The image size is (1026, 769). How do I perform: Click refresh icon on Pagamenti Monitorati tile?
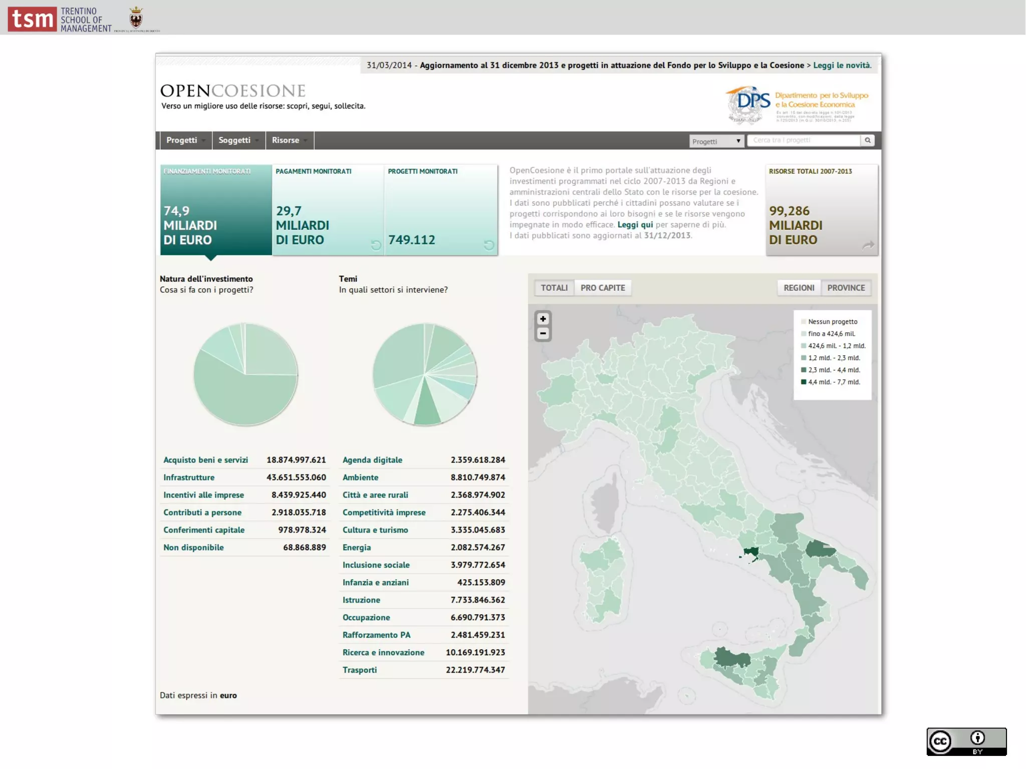pyautogui.click(x=376, y=245)
